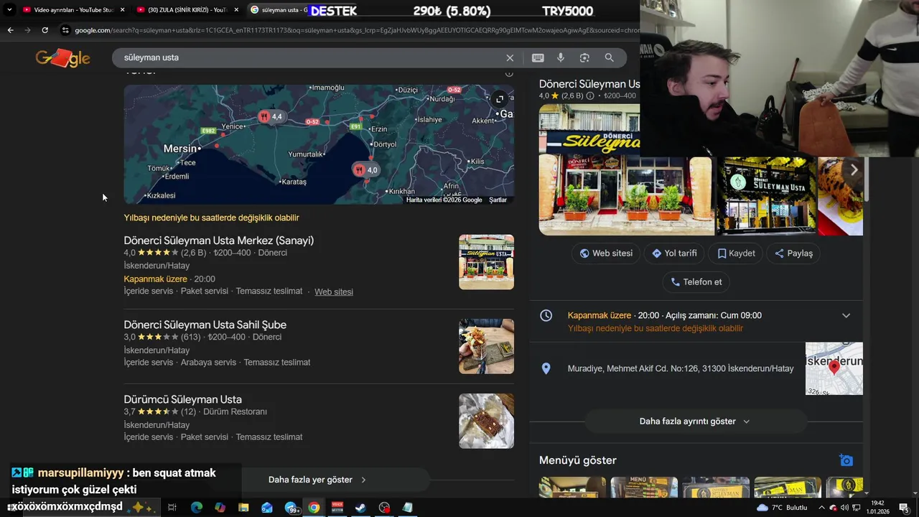
Task: Search by image with Google Lens
Action: (584, 57)
